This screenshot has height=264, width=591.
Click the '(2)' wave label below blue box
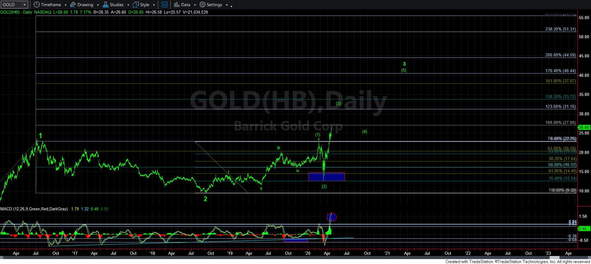point(324,187)
